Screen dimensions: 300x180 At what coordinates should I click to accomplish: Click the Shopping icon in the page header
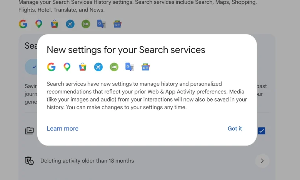(x=54, y=24)
